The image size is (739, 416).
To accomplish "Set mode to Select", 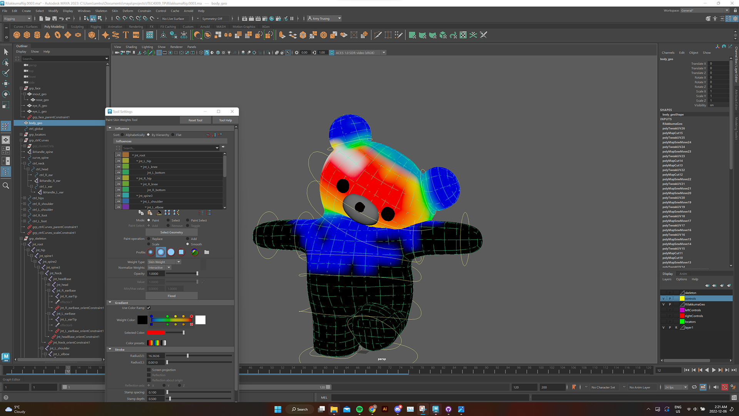I will (x=168, y=221).
